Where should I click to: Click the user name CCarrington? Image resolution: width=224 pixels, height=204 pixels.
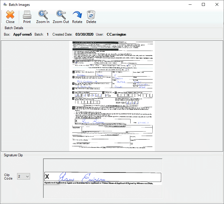[116, 34]
